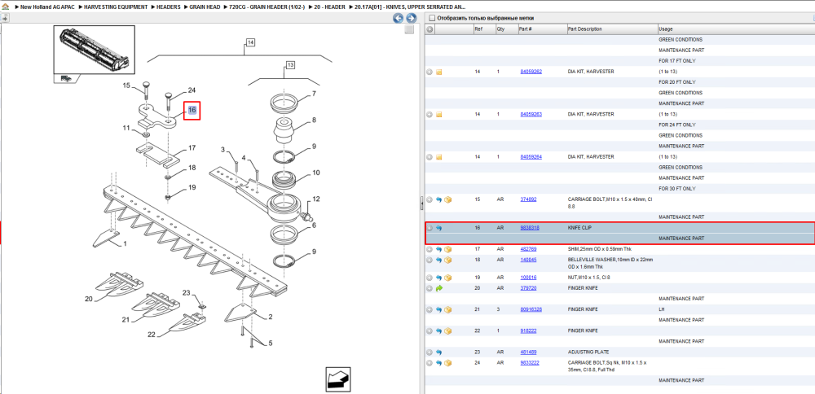Select callout 14 box in the diagram
The image size is (815, 394).
click(250, 42)
